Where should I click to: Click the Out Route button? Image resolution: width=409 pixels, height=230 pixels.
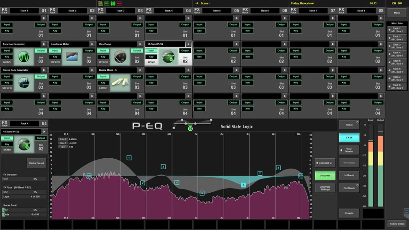[349, 188]
